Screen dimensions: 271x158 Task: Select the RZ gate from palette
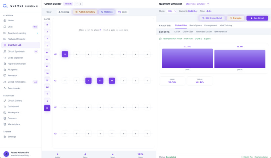point(47,66)
